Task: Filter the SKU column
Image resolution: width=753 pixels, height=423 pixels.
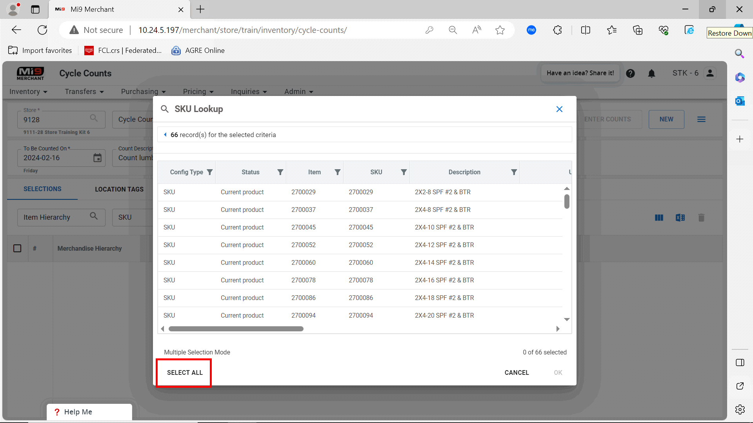Action: click(x=404, y=172)
